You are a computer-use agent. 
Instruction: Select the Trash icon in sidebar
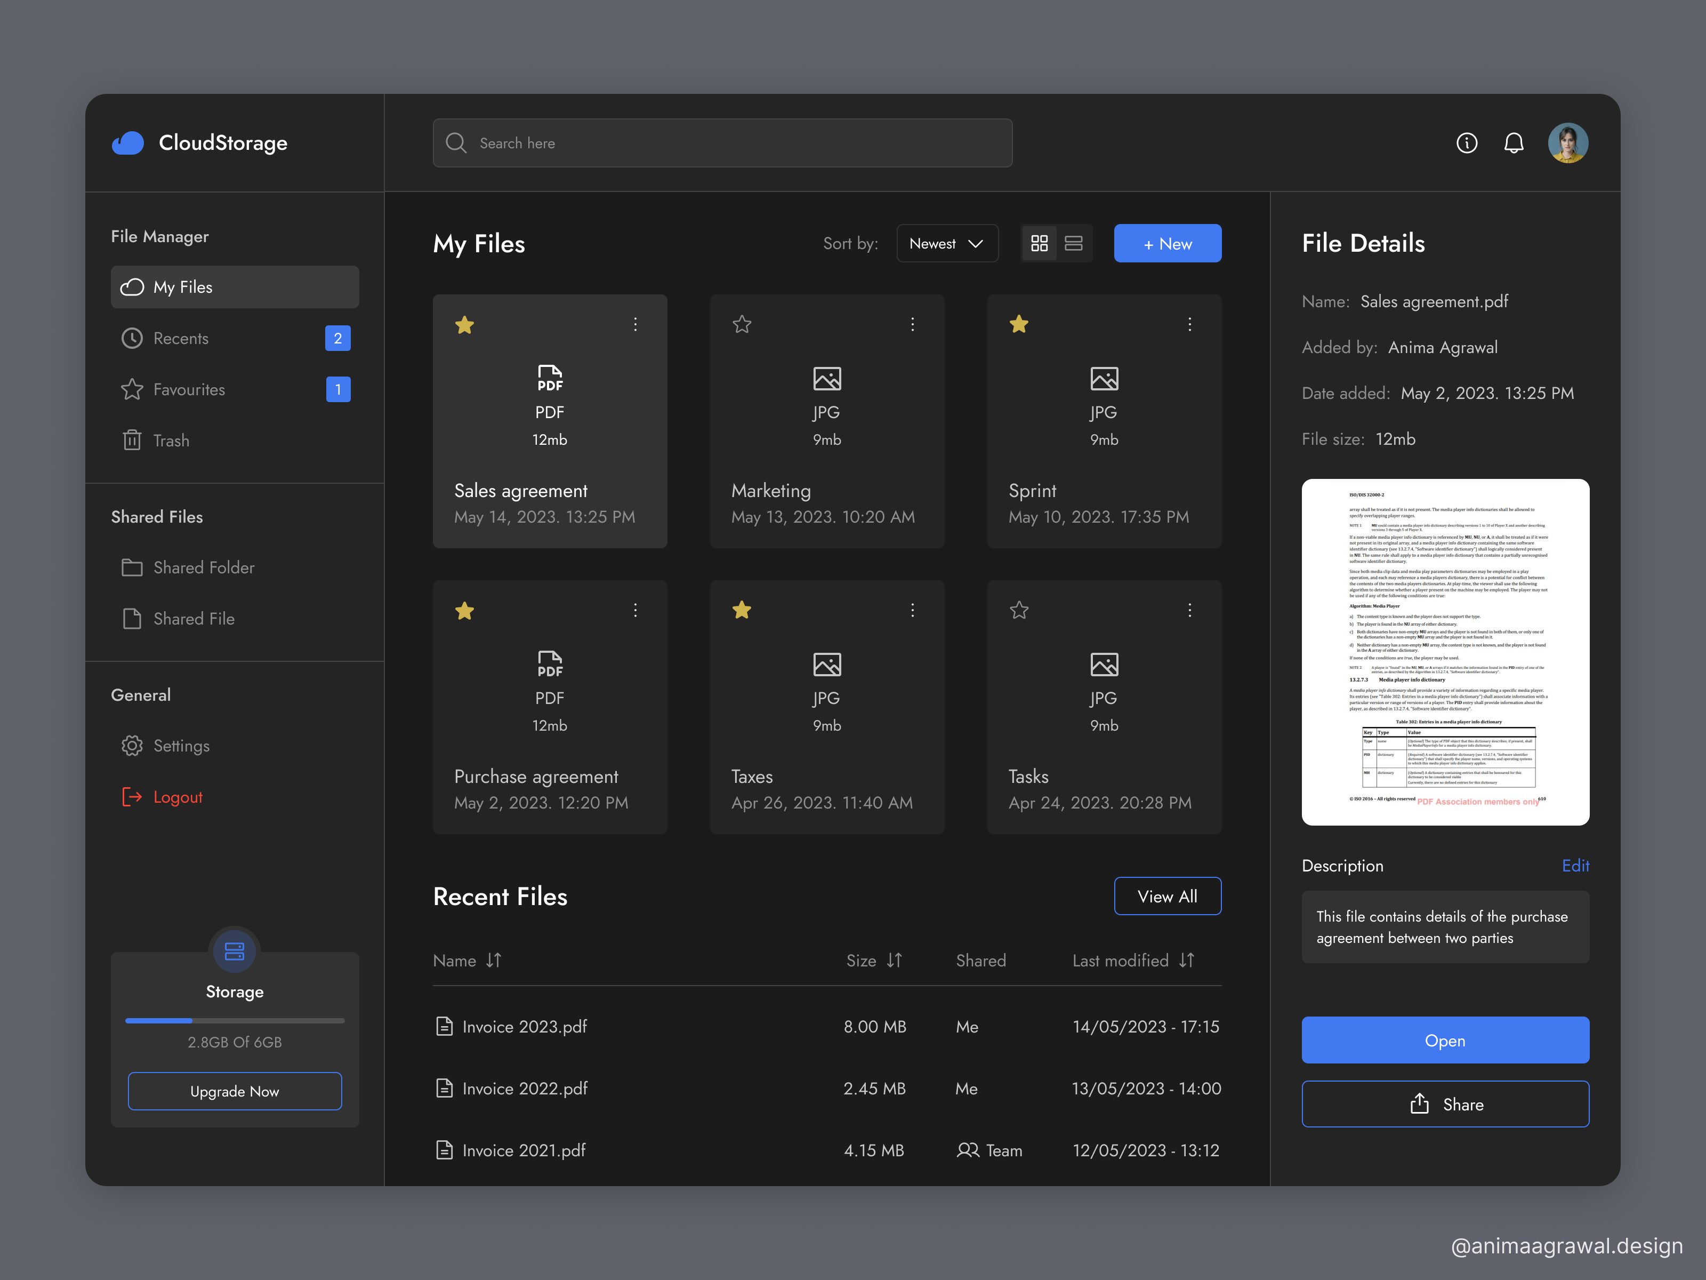click(132, 440)
